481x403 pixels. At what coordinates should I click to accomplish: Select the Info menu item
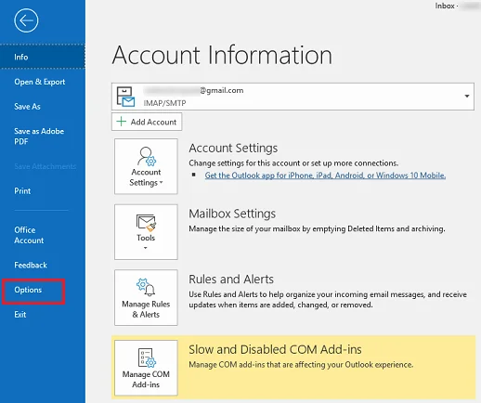(43, 57)
